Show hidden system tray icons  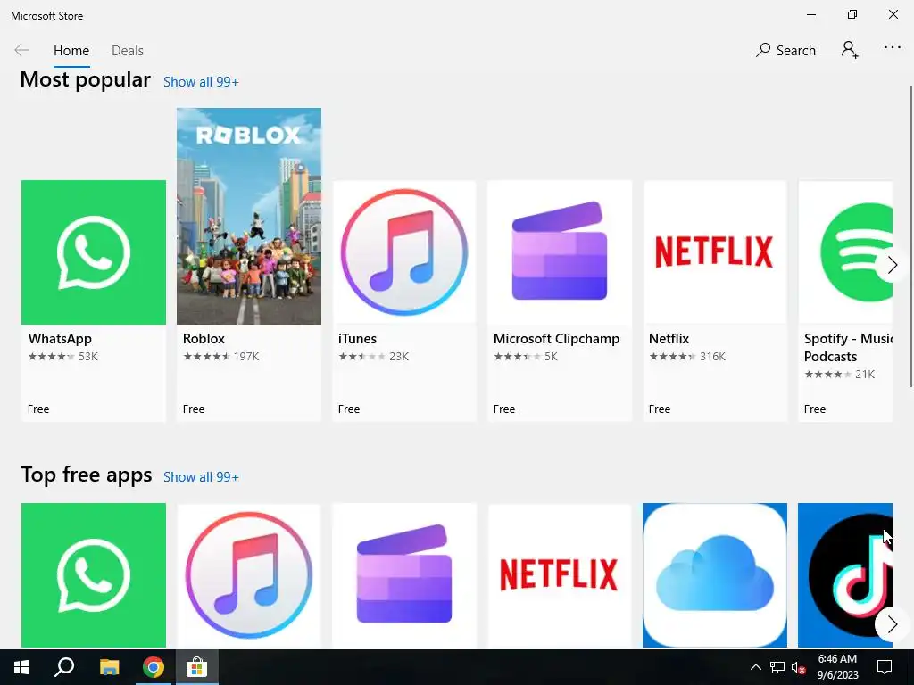755,667
